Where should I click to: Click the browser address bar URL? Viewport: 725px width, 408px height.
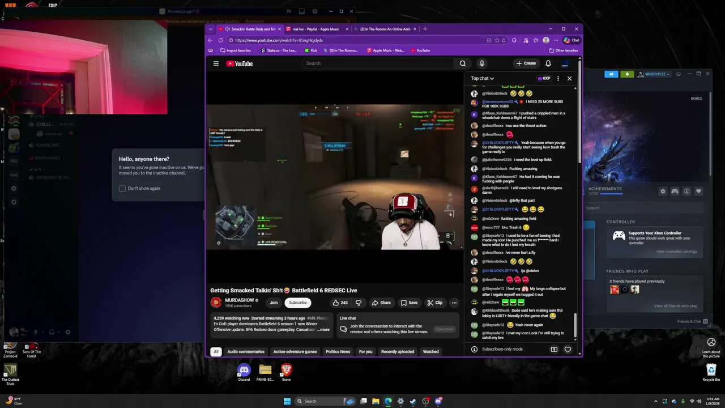[x=279, y=40]
